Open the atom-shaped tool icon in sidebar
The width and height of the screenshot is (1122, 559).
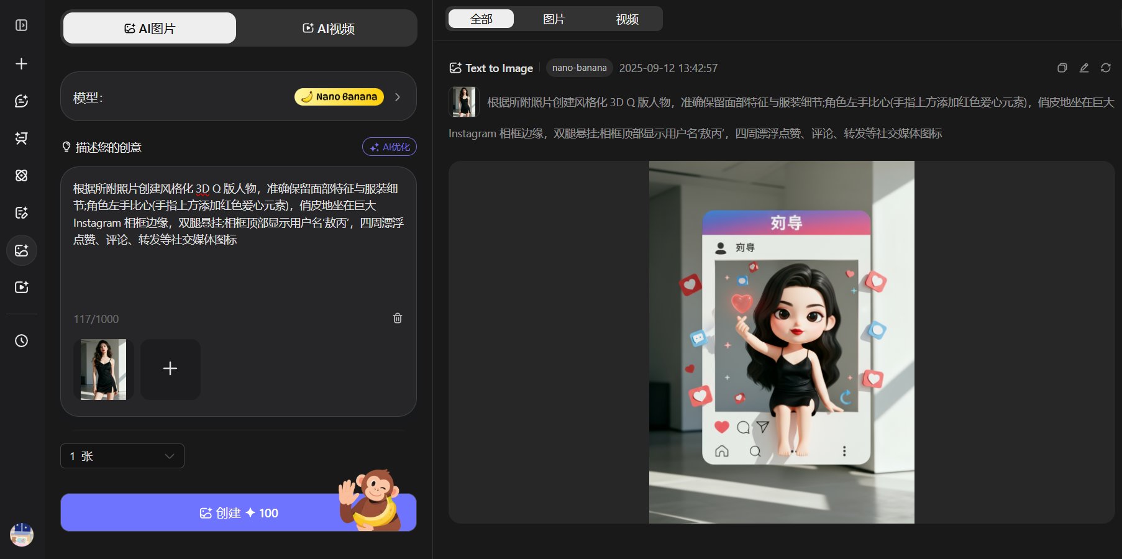(21, 175)
